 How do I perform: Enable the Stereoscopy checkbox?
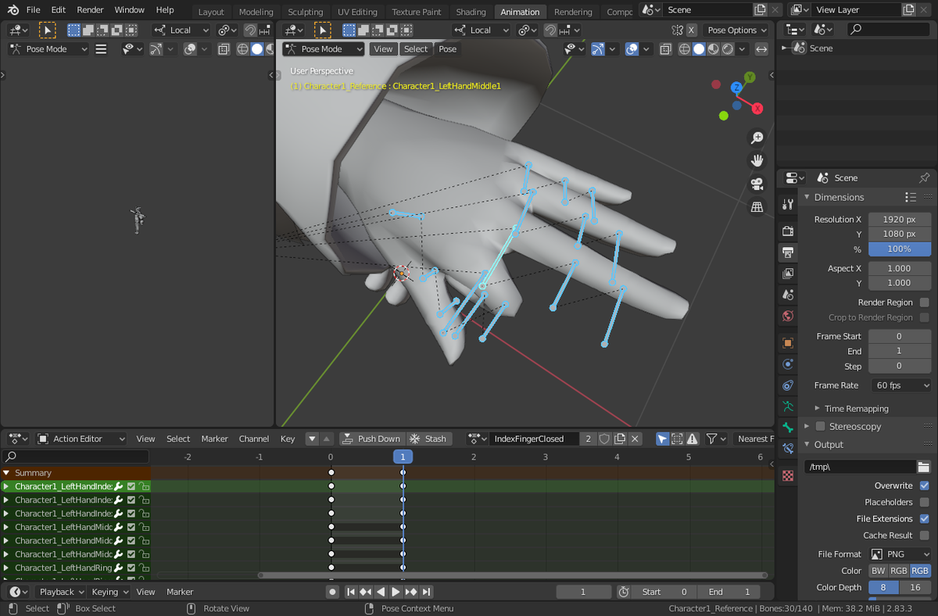point(820,426)
